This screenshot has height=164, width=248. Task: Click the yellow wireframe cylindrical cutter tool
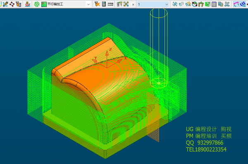[159, 48]
